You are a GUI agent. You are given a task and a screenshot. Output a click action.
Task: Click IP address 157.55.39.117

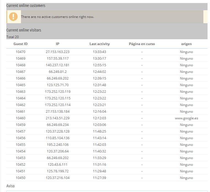pos(58,58)
